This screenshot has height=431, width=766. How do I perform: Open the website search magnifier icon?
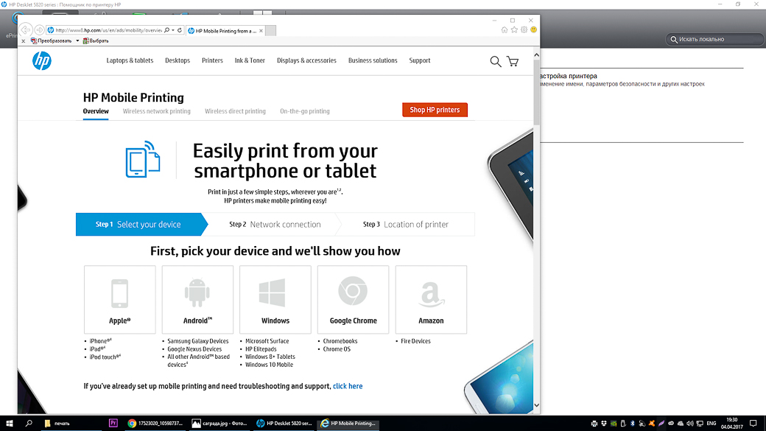pyautogui.click(x=496, y=61)
